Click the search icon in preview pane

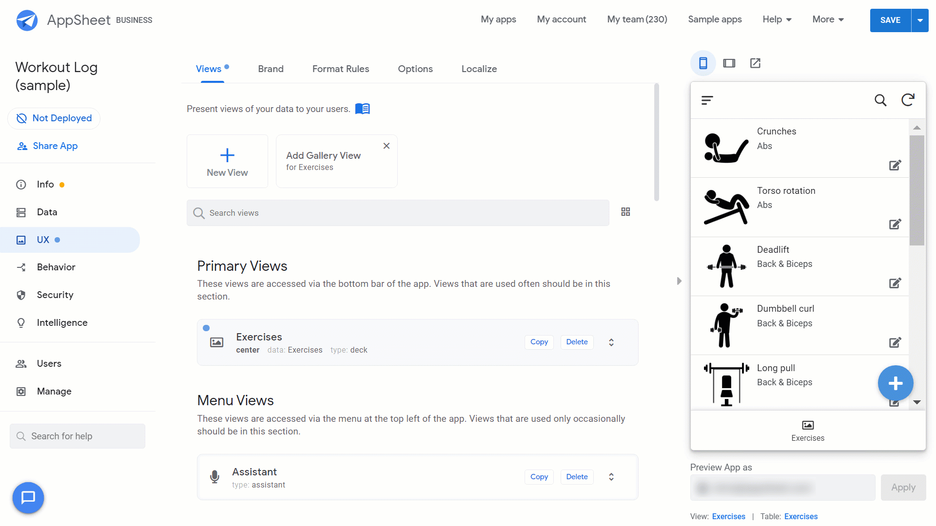coord(881,99)
